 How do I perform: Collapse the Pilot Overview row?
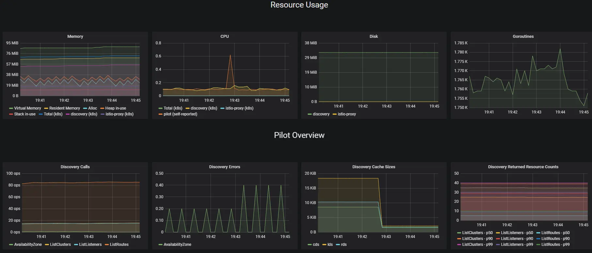click(x=299, y=135)
